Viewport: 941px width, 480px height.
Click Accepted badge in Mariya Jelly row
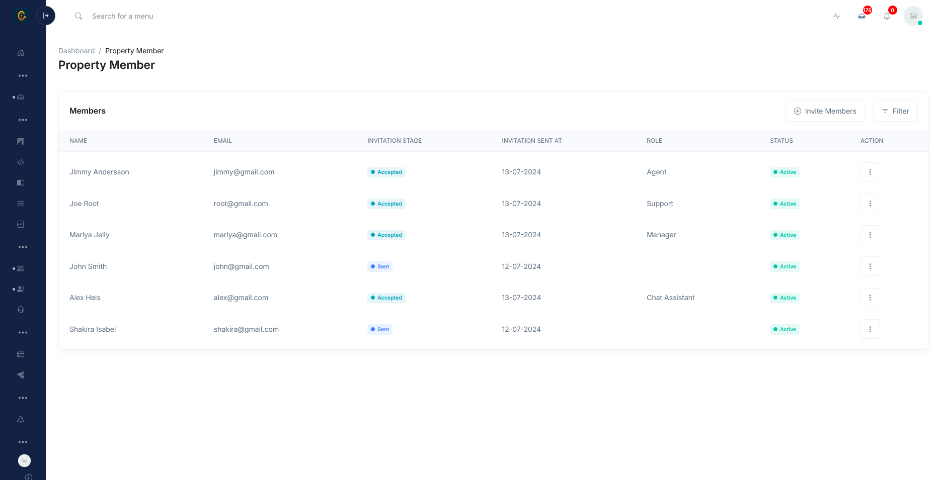(x=386, y=235)
